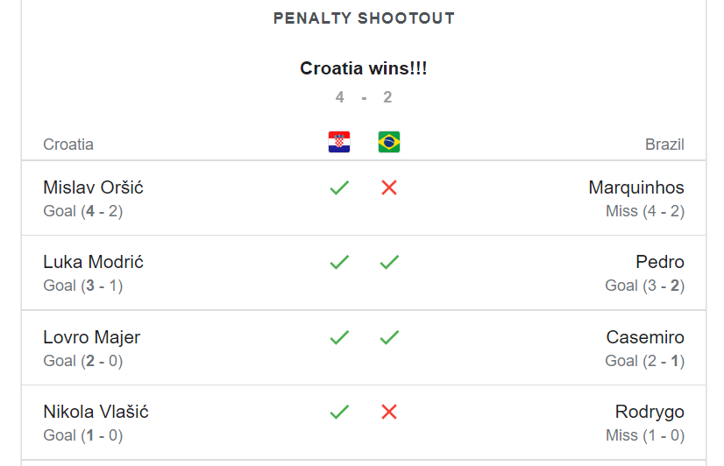
Task: Click the Rodrygo player name
Action: click(649, 412)
